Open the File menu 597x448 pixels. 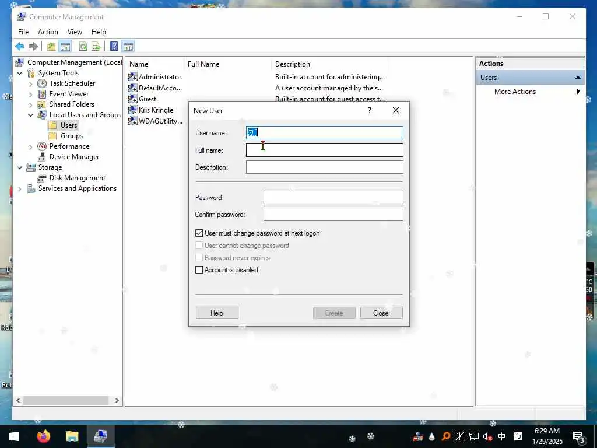click(x=23, y=32)
